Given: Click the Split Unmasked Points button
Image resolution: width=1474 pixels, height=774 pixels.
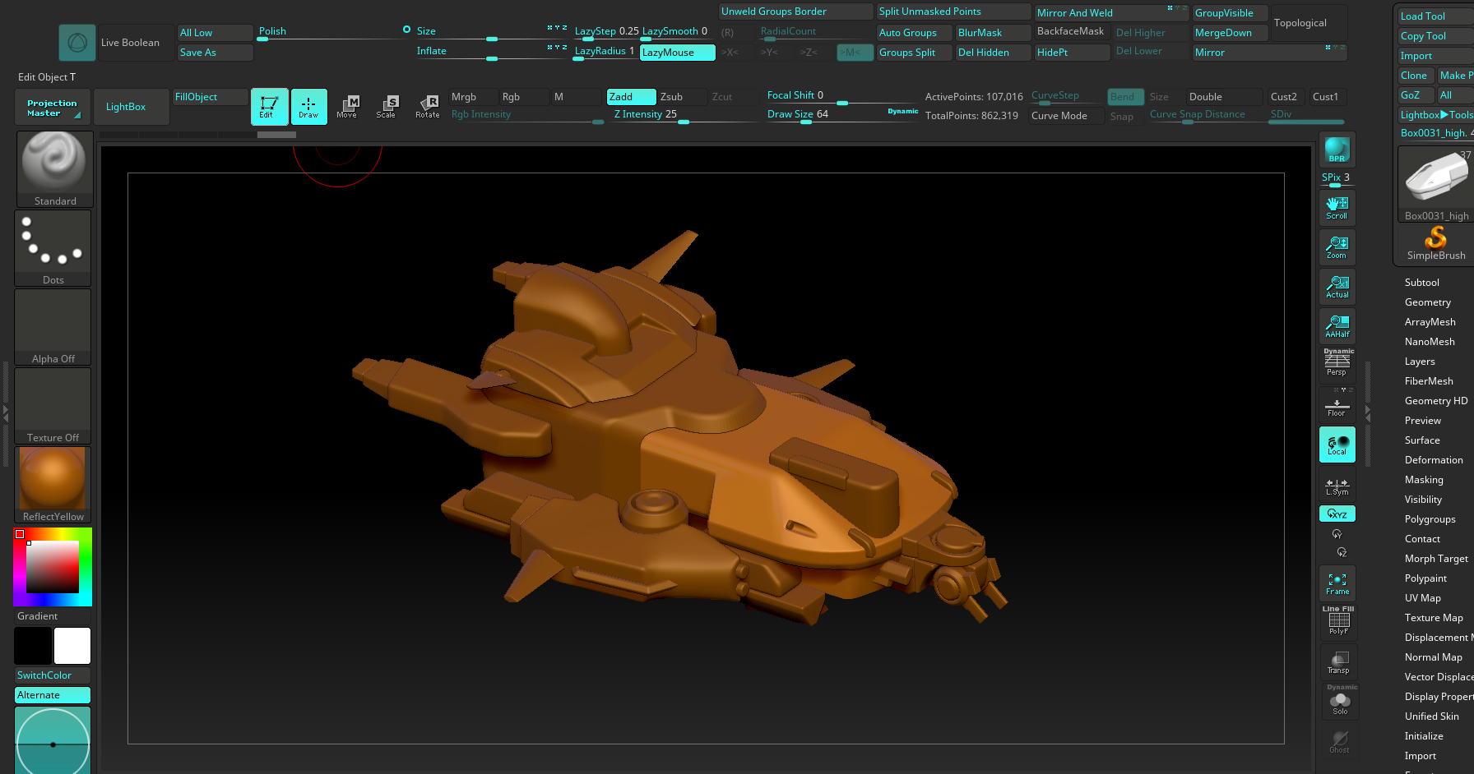Looking at the screenshot, I should pos(953,12).
